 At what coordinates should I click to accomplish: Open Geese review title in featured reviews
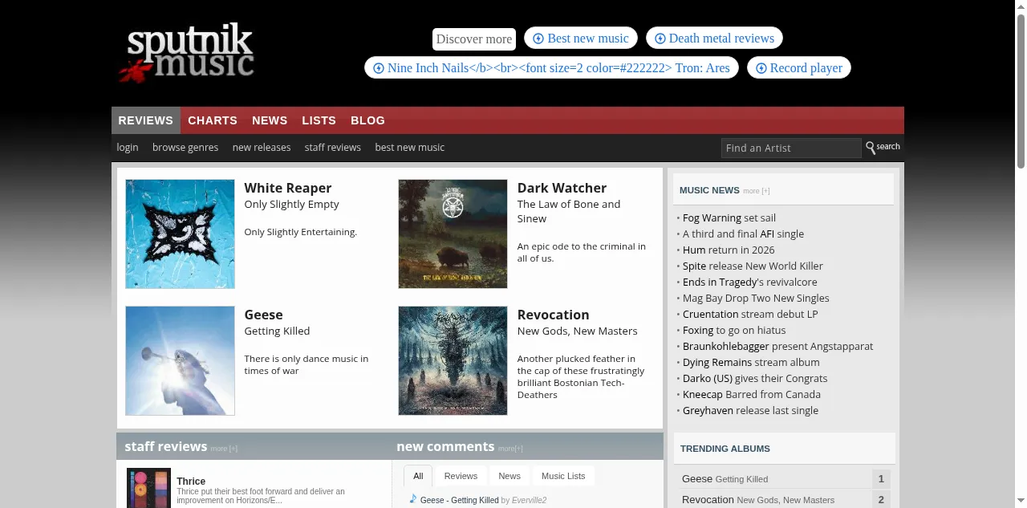point(263,315)
